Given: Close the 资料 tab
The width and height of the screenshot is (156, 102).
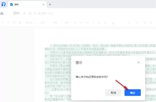Looking at the screenshot, I should point(43,4).
